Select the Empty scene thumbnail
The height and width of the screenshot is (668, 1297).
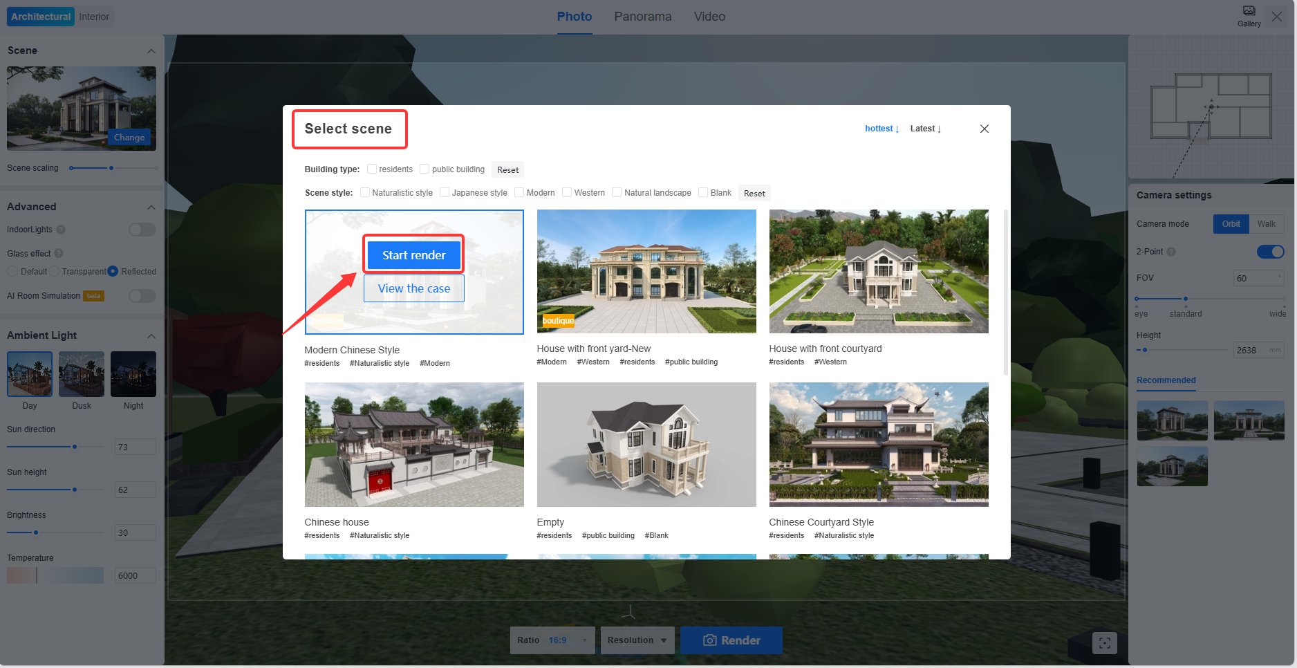(x=646, y=445)
